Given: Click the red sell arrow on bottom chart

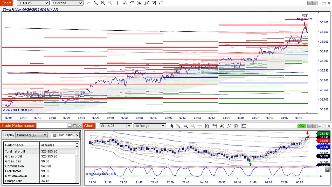Looking at the screenshot, I should coord(308,133).
